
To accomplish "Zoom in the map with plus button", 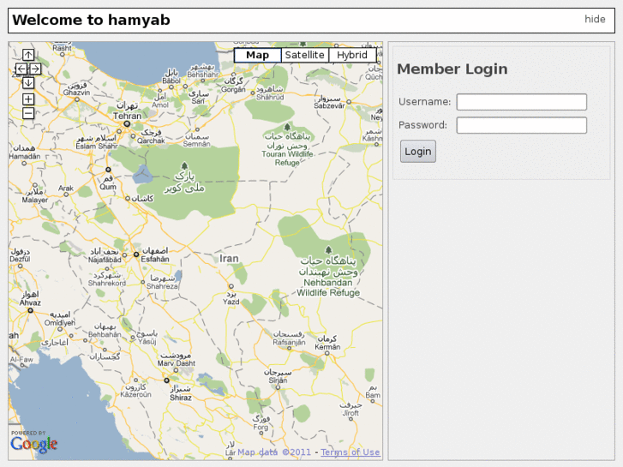I will 28,99.
